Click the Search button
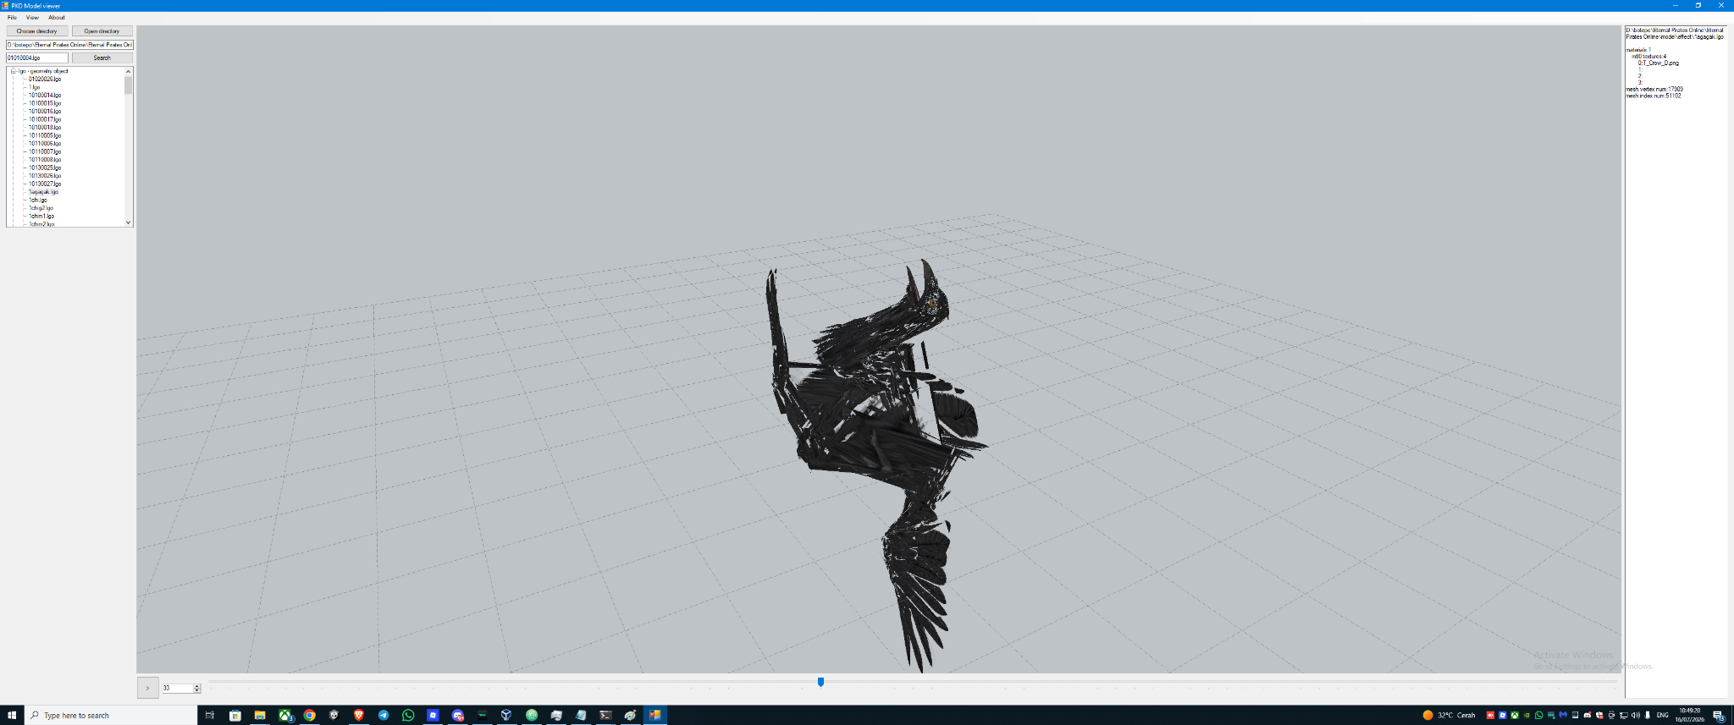Screen dimensions: 1734x725 (102, 58)
